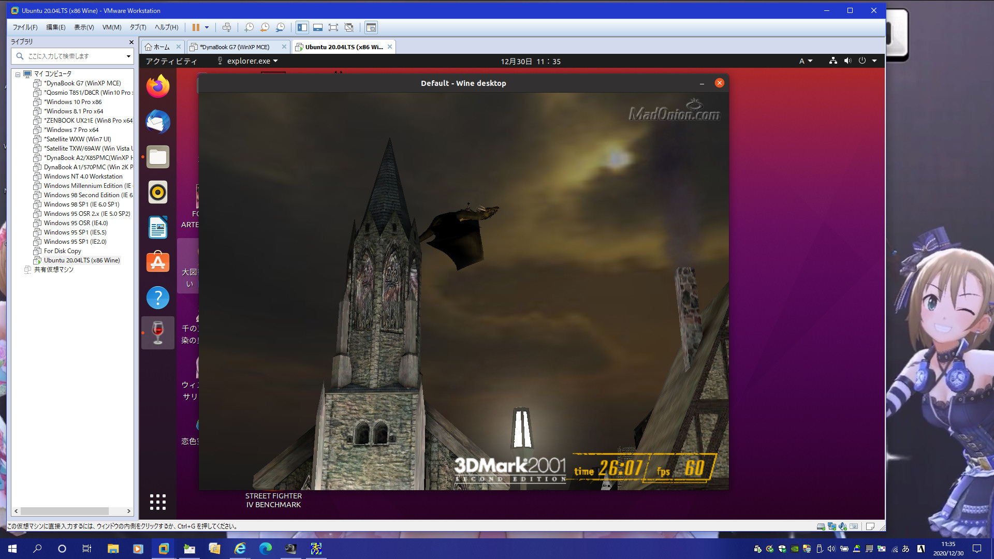Open Ubuntu clock and calendar 12月30日 11:35

click(x=530, y=61)
